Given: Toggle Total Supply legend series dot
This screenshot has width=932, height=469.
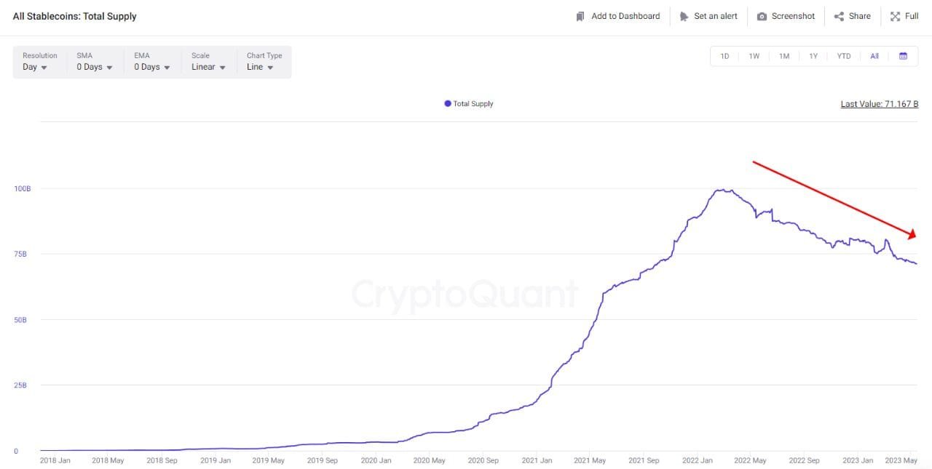Looking at the screenshot, I should [x=448, y=103].
